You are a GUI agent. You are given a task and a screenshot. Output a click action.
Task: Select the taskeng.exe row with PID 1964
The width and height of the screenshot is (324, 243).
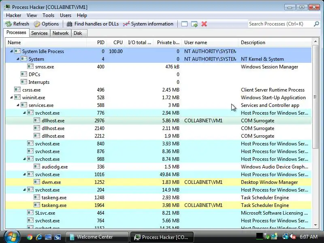point(158,205)
